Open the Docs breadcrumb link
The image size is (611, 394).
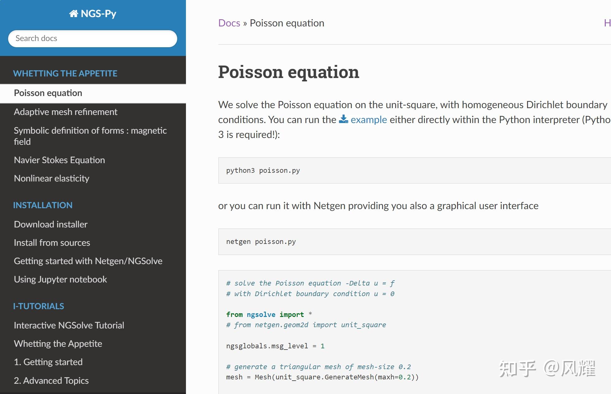pyautogui.click(x=229, y=23)
